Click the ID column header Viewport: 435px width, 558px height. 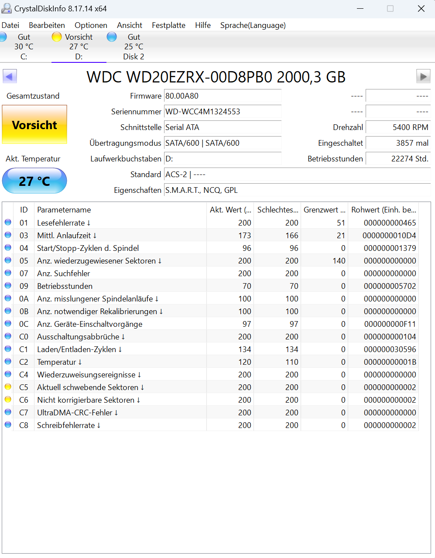[x=24, y=210]
